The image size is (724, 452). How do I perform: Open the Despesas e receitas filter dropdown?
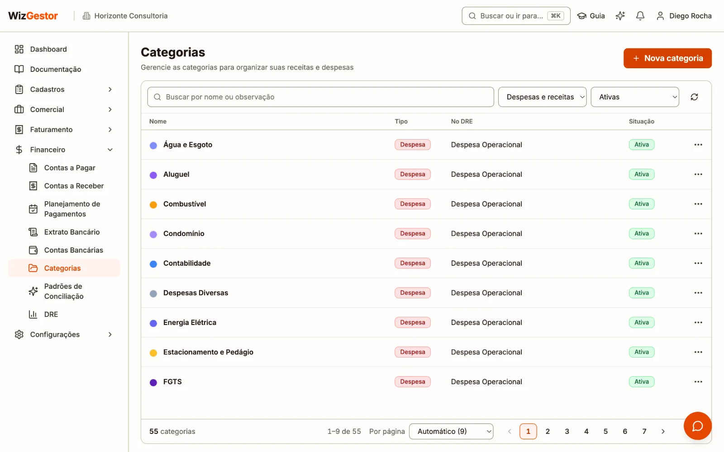pyautogui.click(x=542, y=97)
